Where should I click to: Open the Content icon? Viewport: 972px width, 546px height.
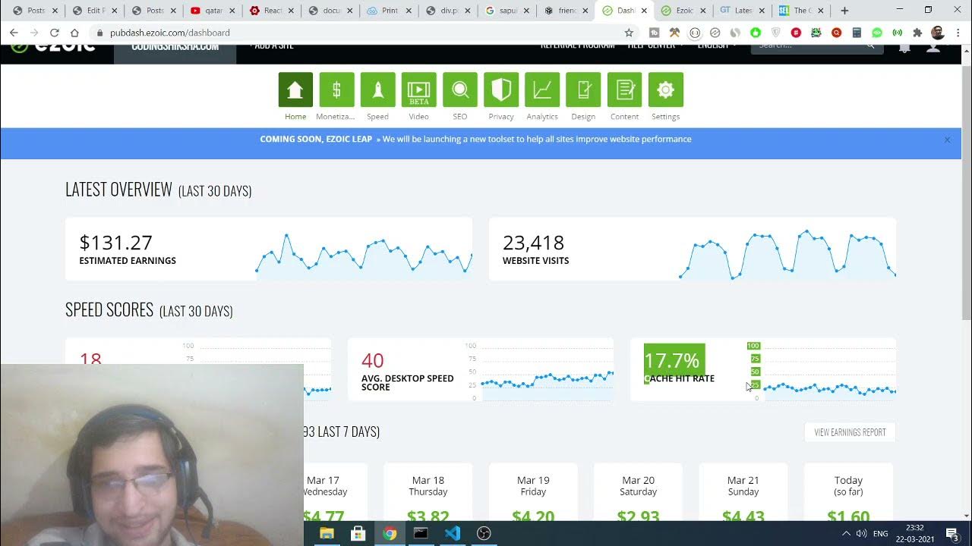pyautogui.click(x=624, y=90)
